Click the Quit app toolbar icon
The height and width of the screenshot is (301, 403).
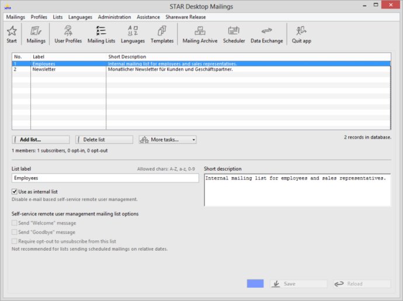(x=301, y=34)
